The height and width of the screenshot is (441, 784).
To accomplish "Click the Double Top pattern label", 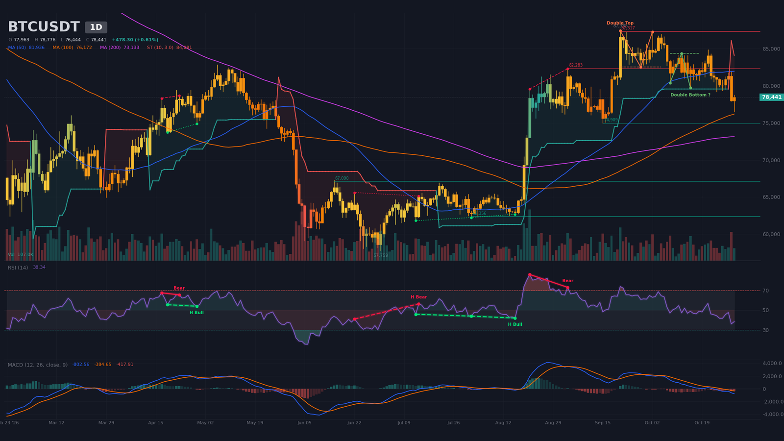I will coord(620,23).
